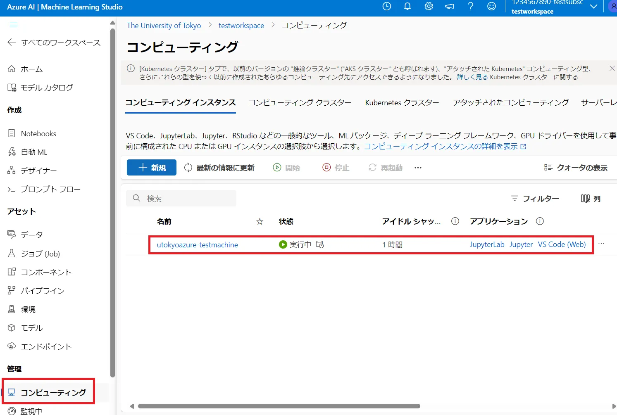Switch to Kubernetes クラスター tab
Image resolution: width=617 pixels, height=415 pixels.
click(x=402, y=102)
